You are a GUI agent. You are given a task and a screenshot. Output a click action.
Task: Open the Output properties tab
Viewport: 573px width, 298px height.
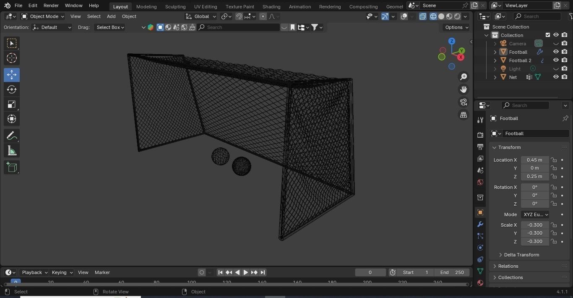tap(480, 147)
